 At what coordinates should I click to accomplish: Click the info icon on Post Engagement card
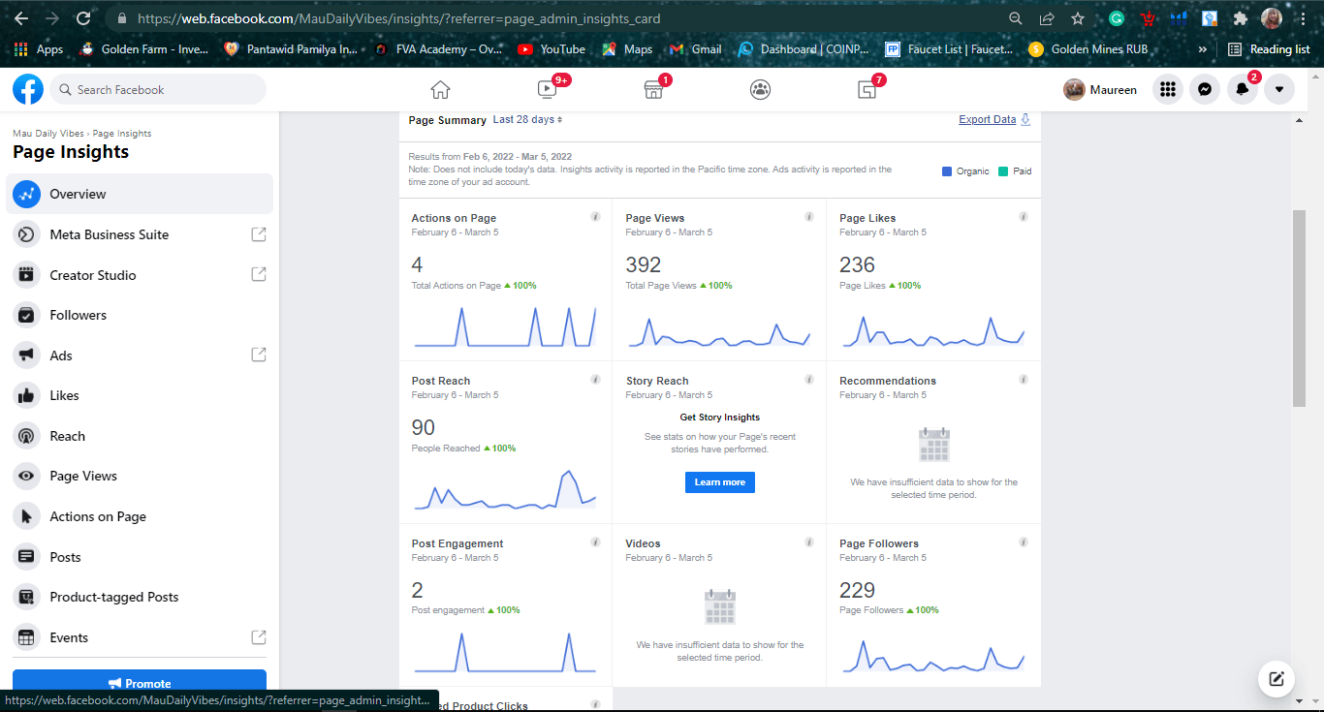pyautogui.click(x=595, y=542)
